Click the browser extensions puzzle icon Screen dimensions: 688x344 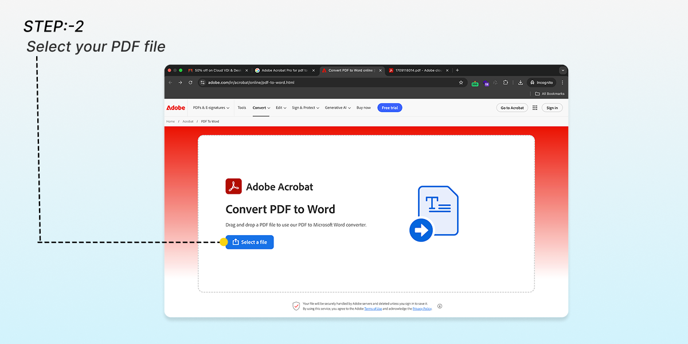point(506,83)
